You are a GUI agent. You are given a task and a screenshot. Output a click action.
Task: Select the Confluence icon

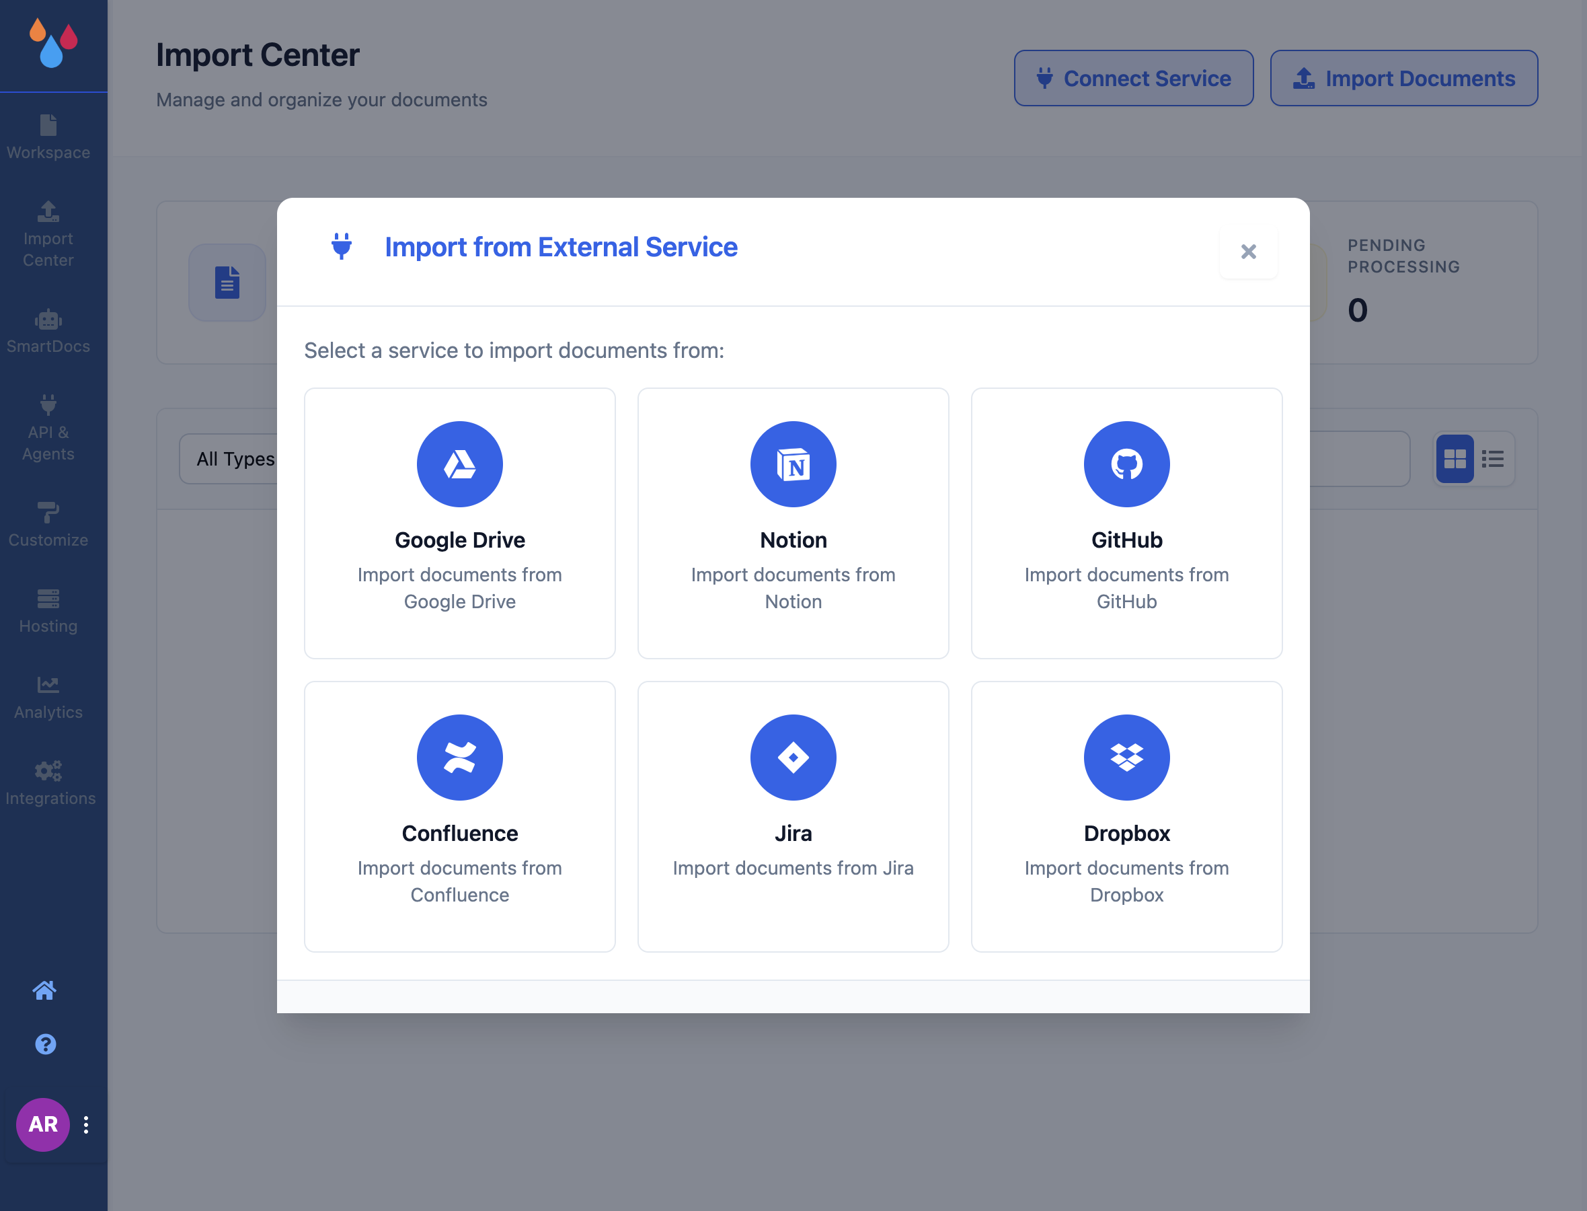[459, 758]
